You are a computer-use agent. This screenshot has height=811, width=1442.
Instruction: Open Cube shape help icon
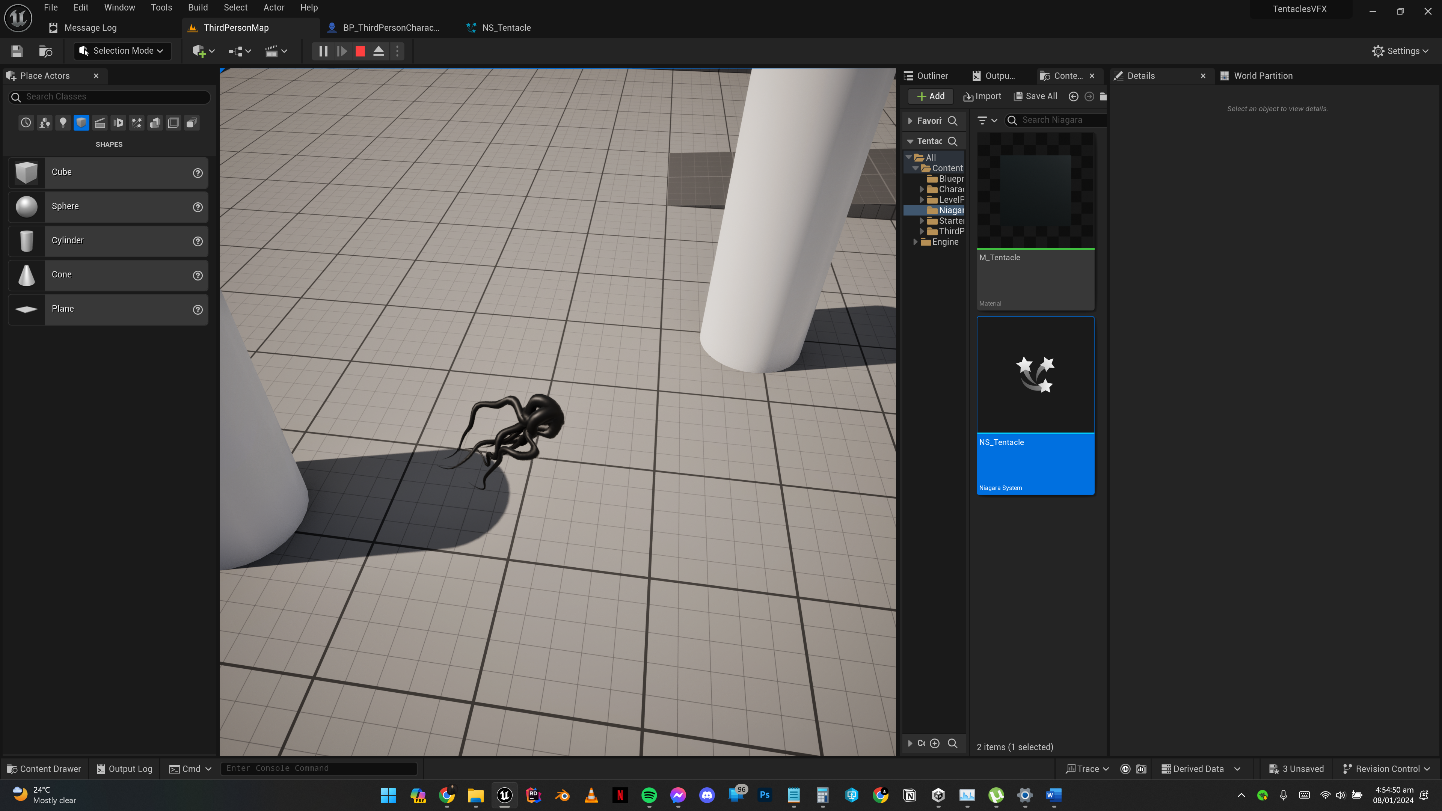click(x=198, y=173)
